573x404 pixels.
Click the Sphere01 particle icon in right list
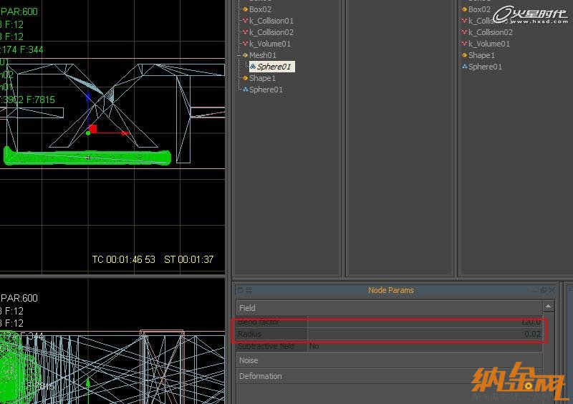[465, 67]
